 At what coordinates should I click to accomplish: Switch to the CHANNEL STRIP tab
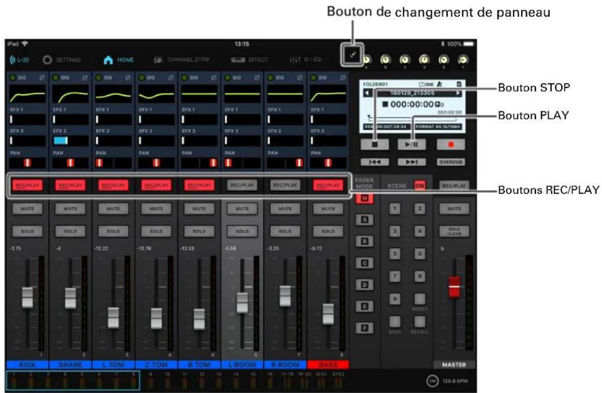(182, 60)
